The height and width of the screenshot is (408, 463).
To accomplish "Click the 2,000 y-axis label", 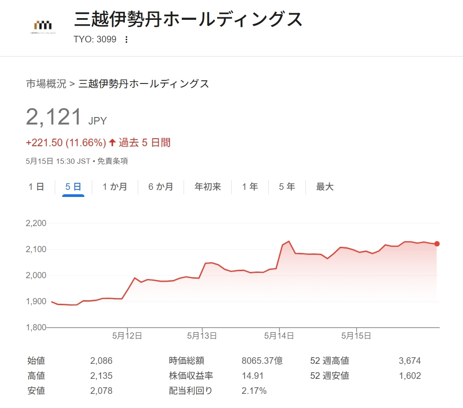I will 36,275.
